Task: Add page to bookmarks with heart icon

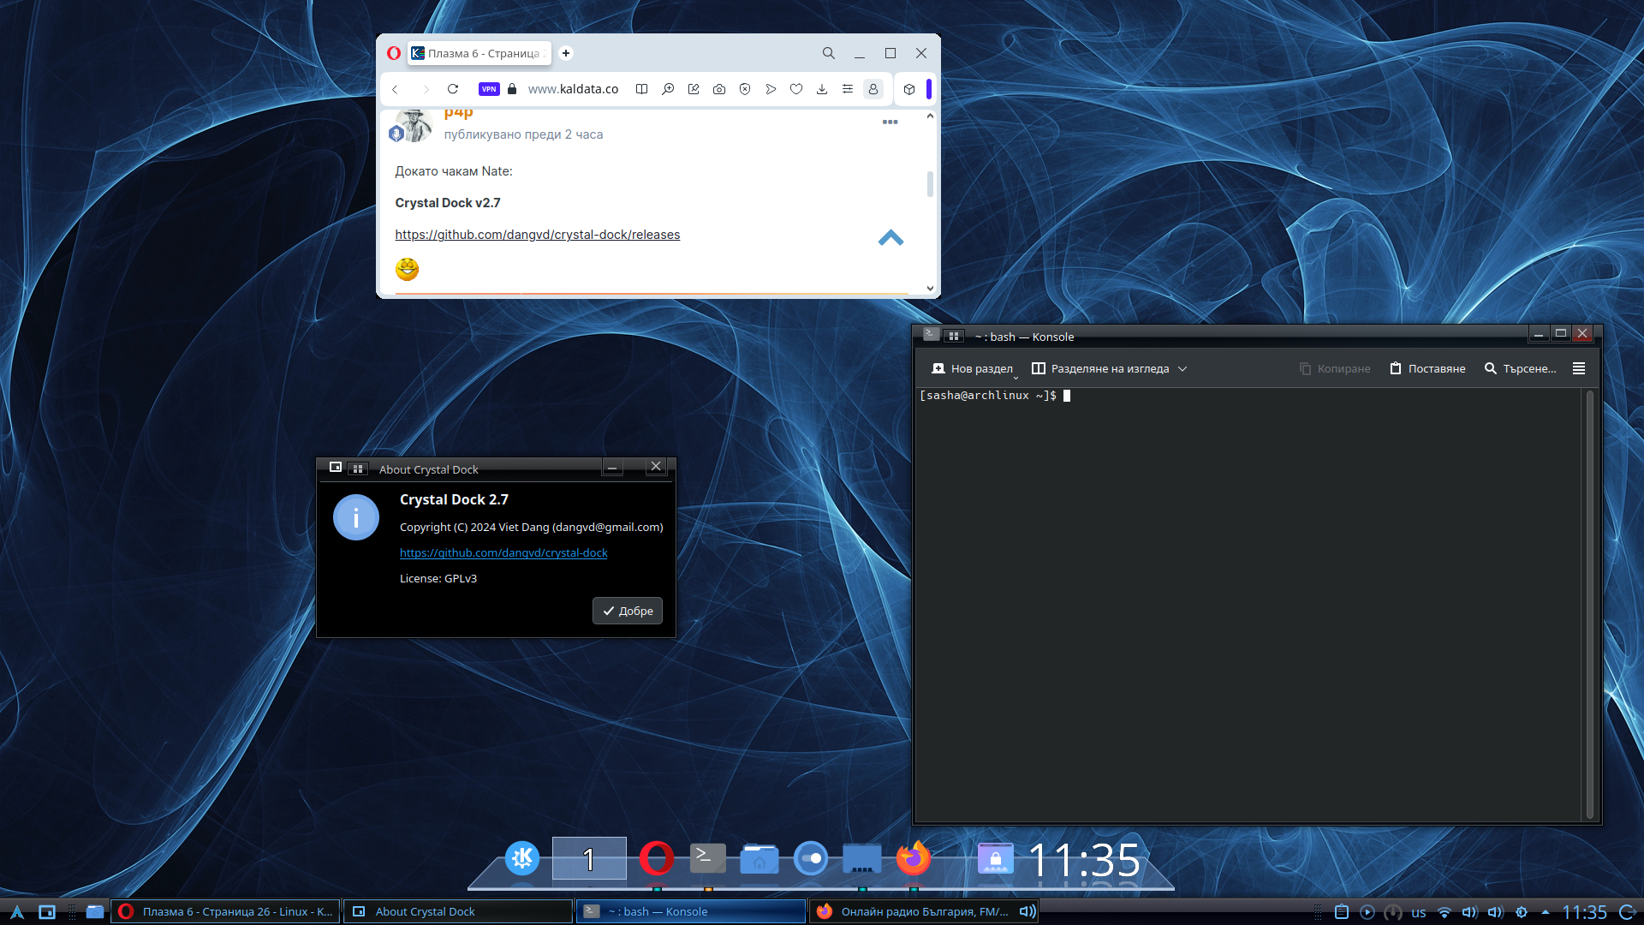Action: coord(796,89)
